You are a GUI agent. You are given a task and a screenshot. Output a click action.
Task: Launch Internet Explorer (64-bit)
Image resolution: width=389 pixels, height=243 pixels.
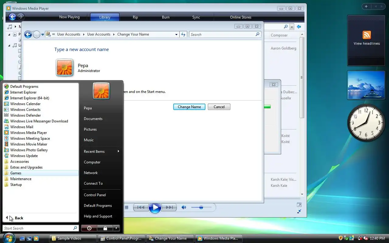pyautogui.click(x=41, y=98)
